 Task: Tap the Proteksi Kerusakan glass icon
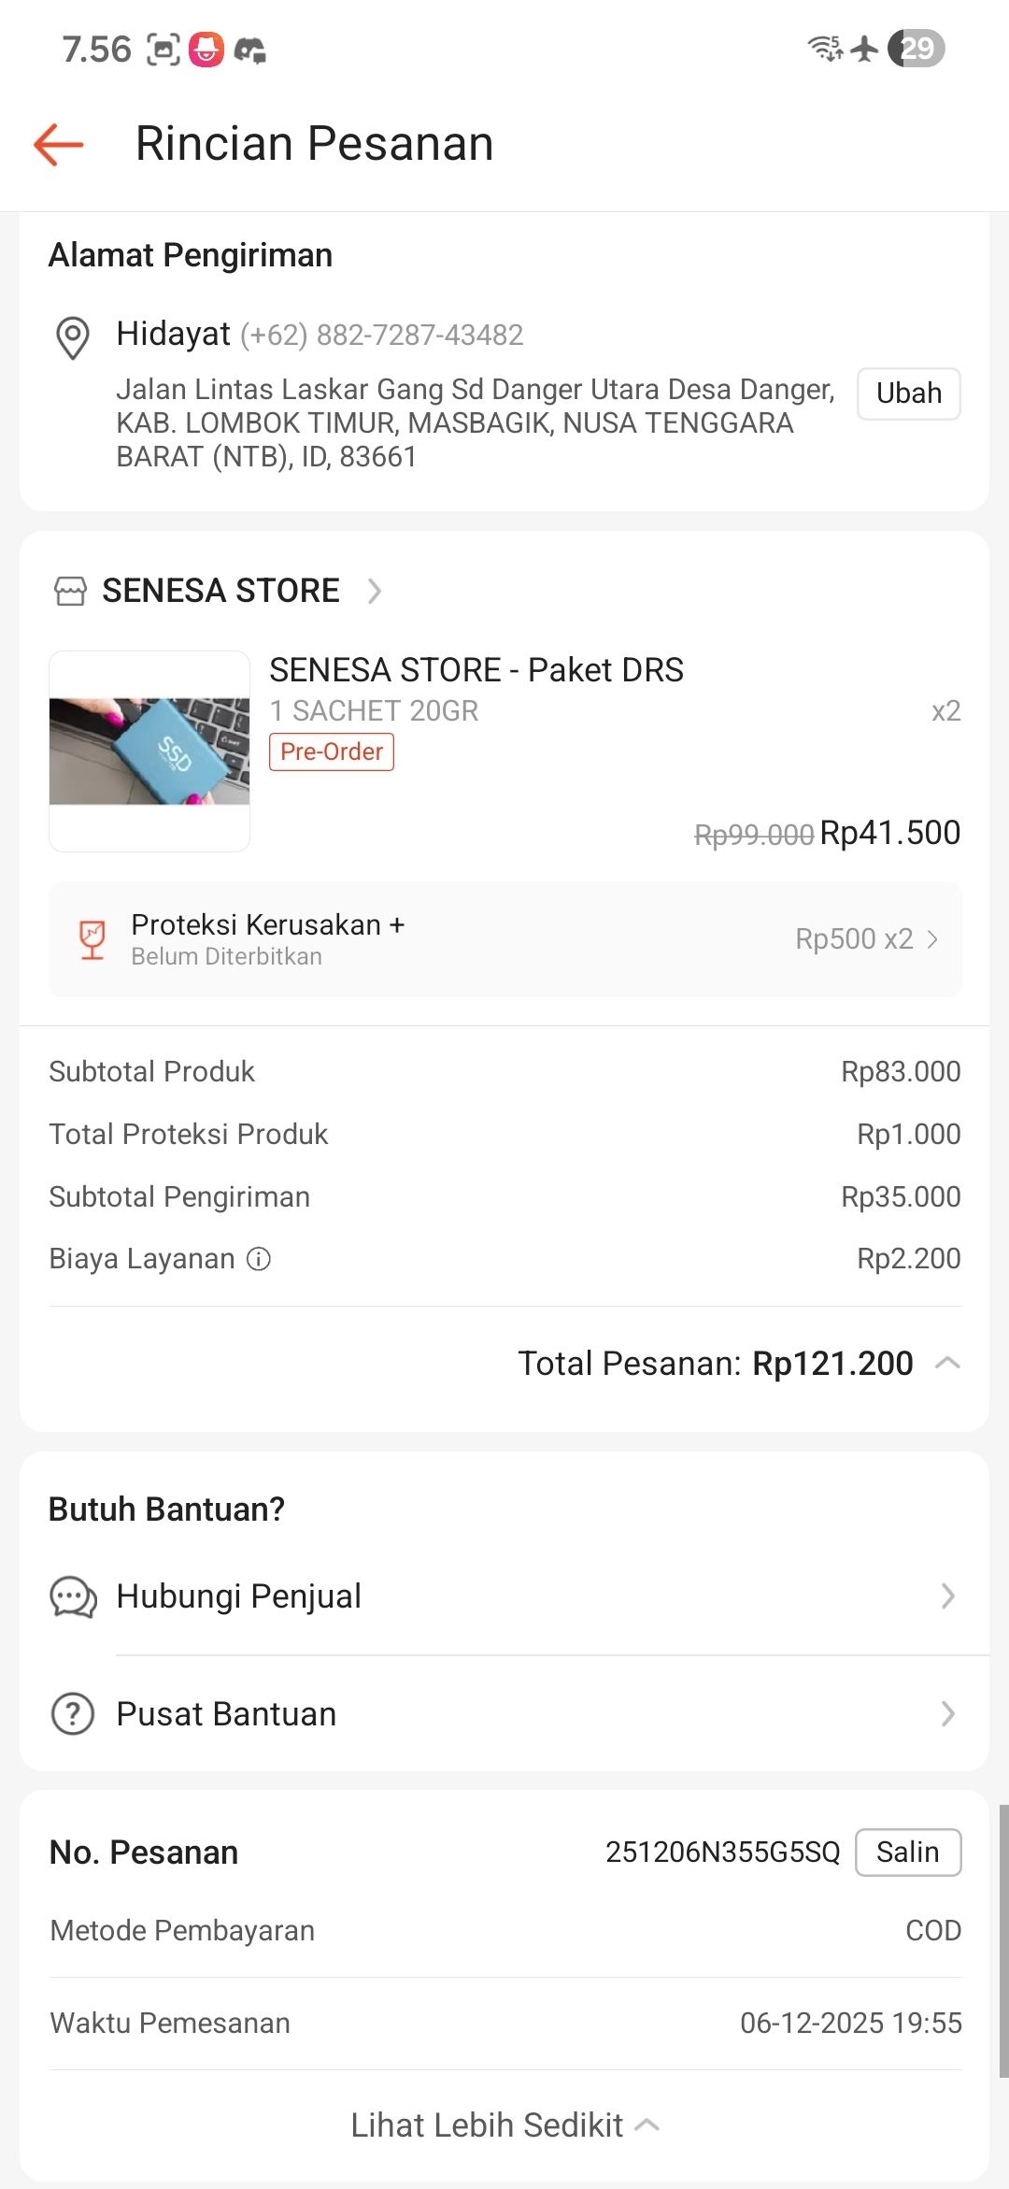tap(92, 939)
